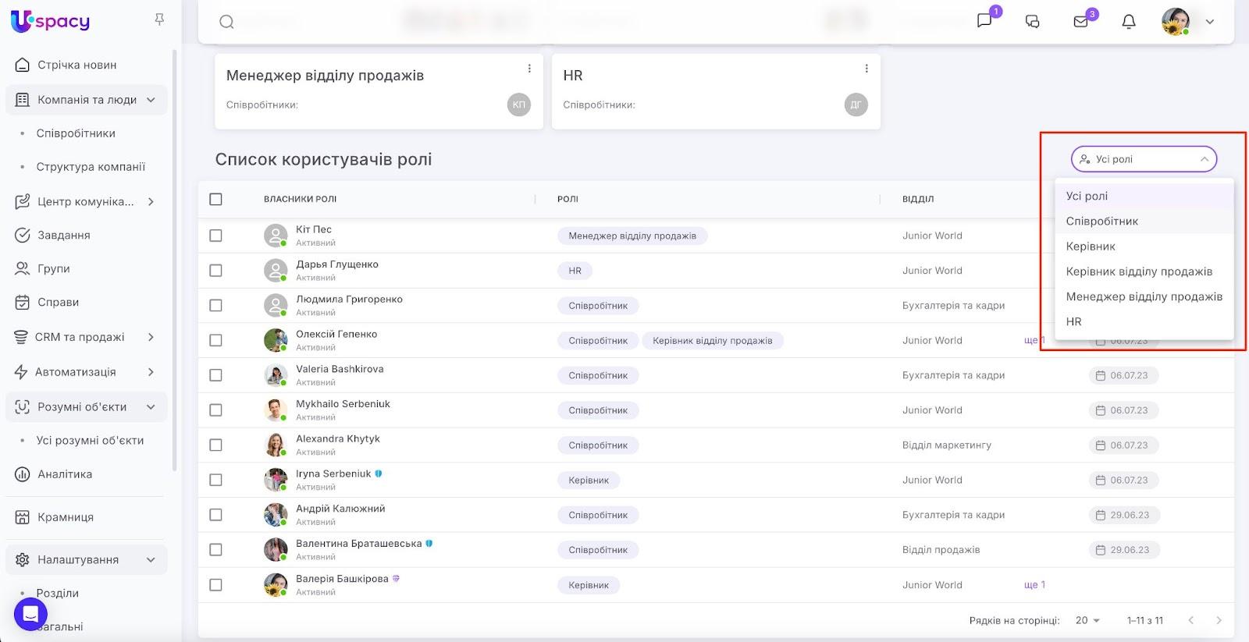The image size is (1249, 642).
Task: Tick the checkbox for Кіт Пес
Action: pos(216,236)
